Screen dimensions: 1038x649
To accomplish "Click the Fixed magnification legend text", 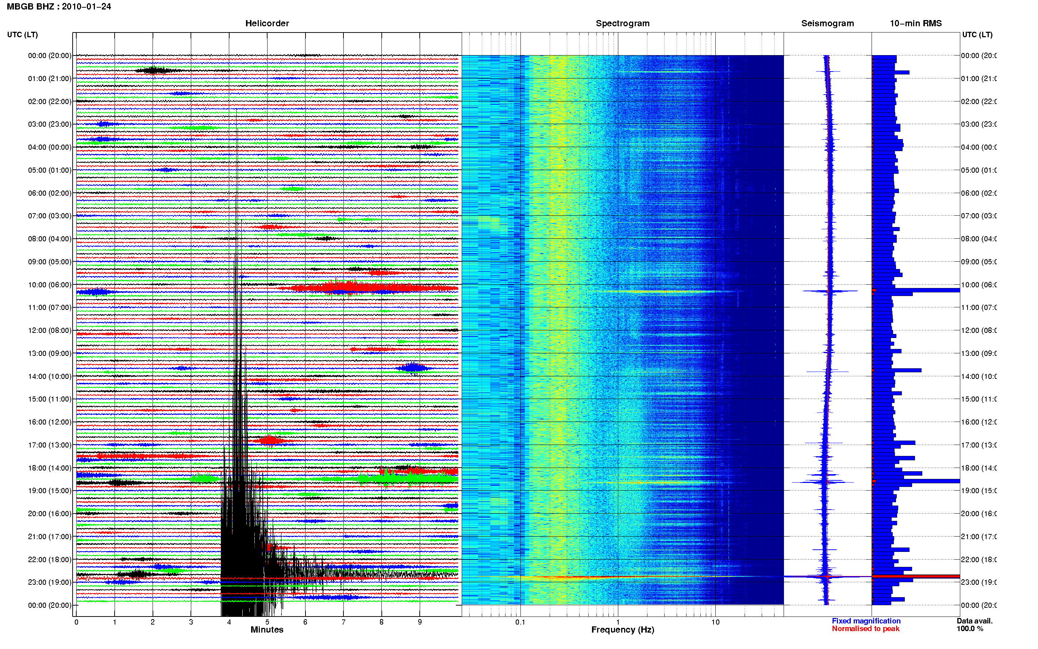I will (866, 621).
